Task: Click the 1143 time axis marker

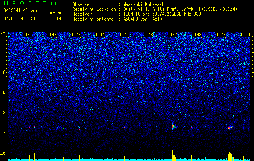Action: coord(76,35)
